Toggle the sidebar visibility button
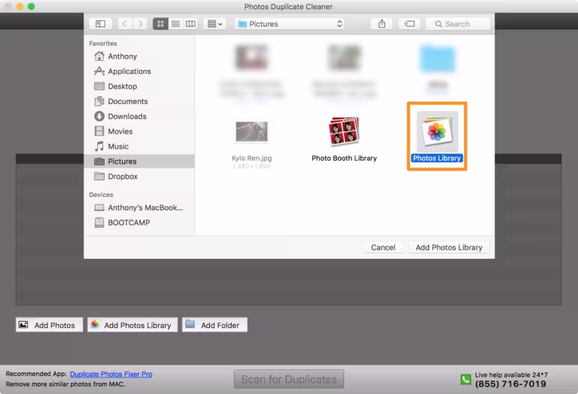Viewport: 578px width, 394px height. coord(100,24)
